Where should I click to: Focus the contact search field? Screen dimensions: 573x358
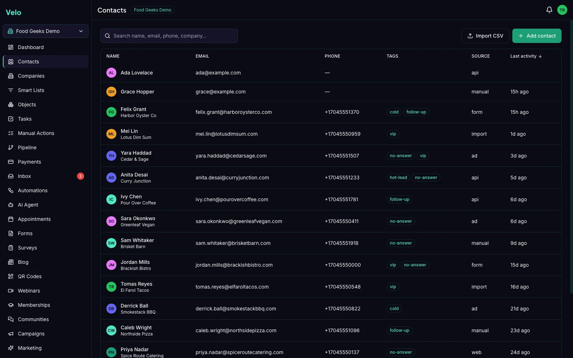169,36
